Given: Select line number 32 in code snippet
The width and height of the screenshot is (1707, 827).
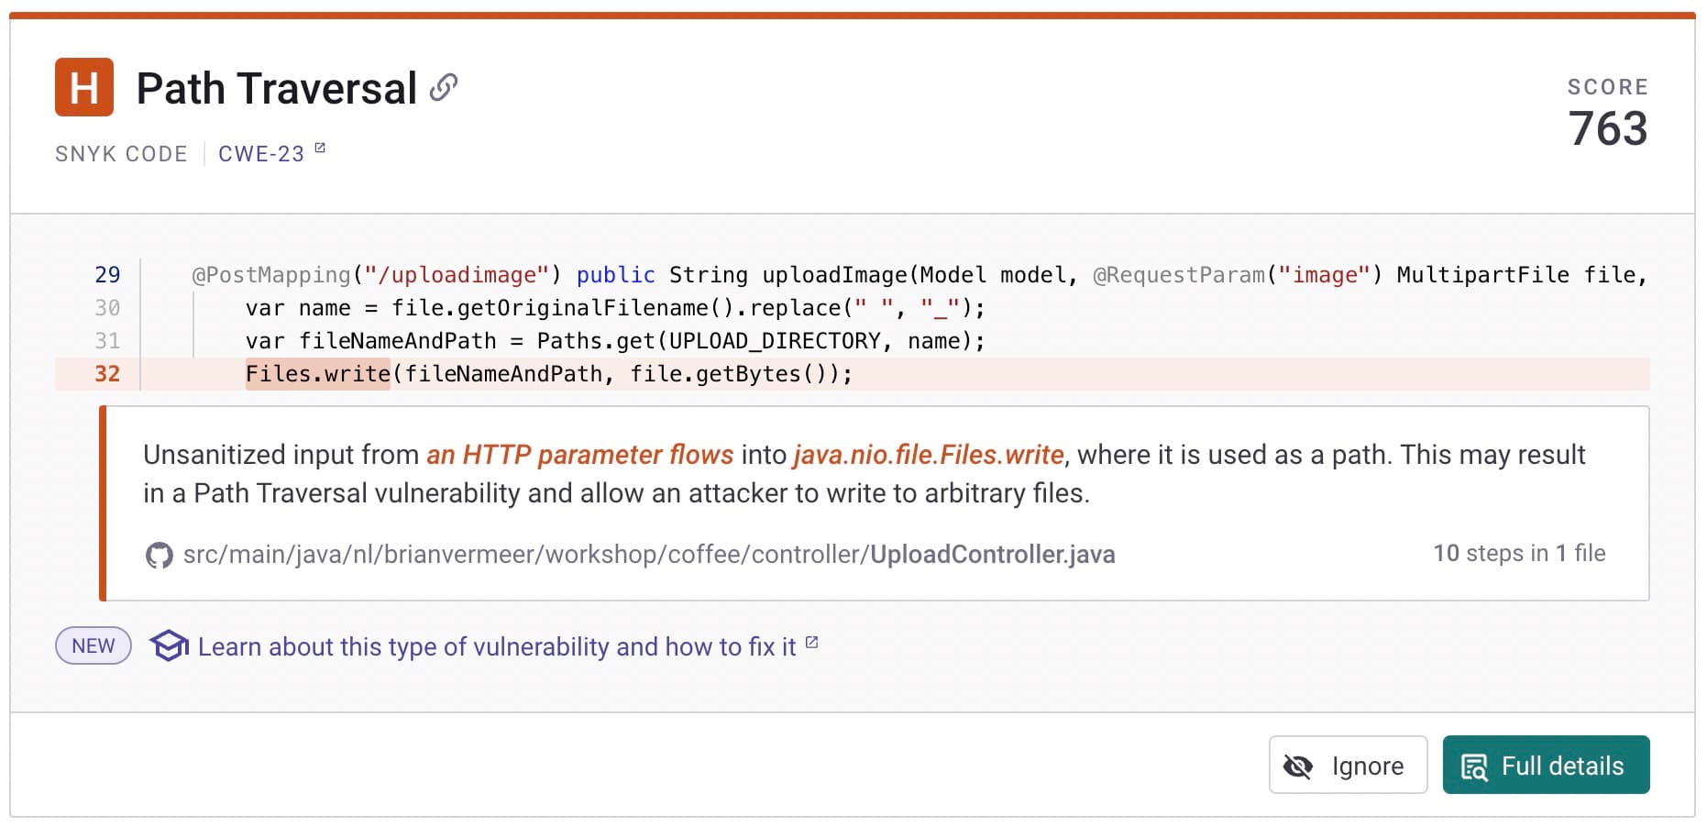Looking at the screenshot, I should click(x=107, y=374).
